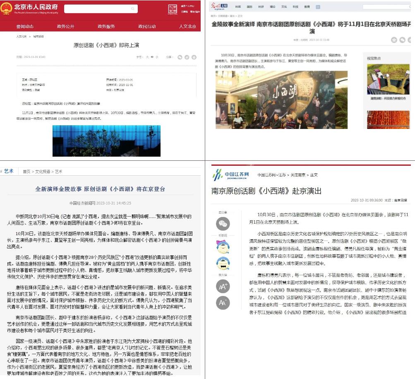Image resolution: width=415 pixels, height=379 pixels.
Task: Select 时评 in the Guangming top navigation
Action: click(261, 7)
